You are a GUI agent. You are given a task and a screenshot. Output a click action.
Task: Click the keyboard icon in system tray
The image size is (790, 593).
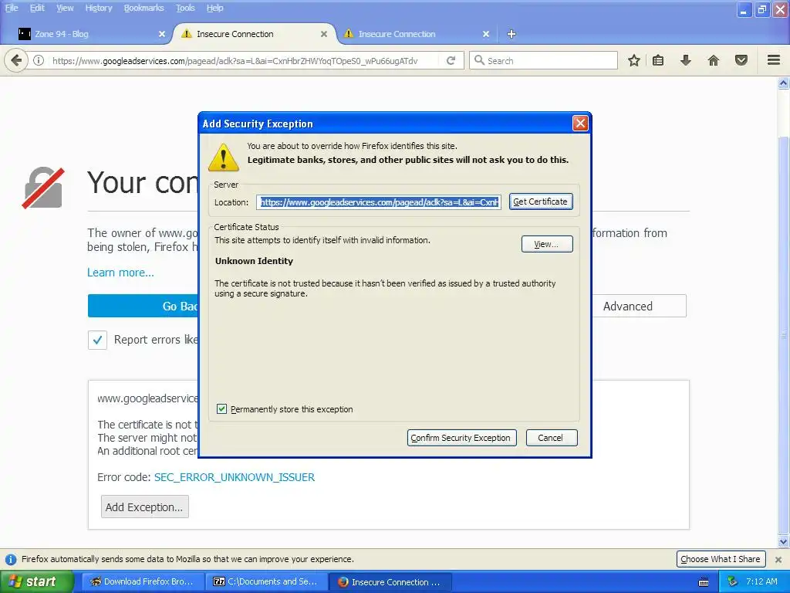pos(704,582)
